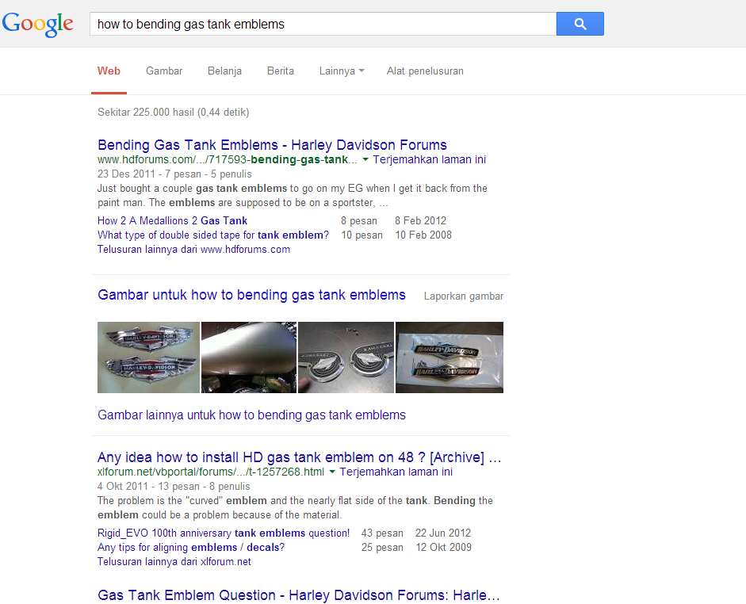Viewport: 746px width, 604px height.
Task: Open the Kawasaki emblems thumbnail
Action: [346, 357]
